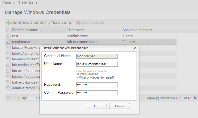This screenshot has height=118, width=198.
Task: Click the '2 nodes' assigned cell
Action: (x=129, y=42)
